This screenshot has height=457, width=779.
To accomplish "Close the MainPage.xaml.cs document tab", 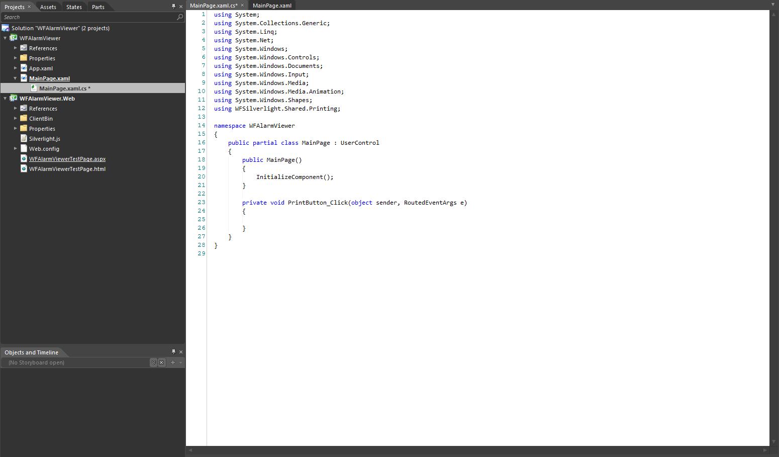I will (242, 6).
